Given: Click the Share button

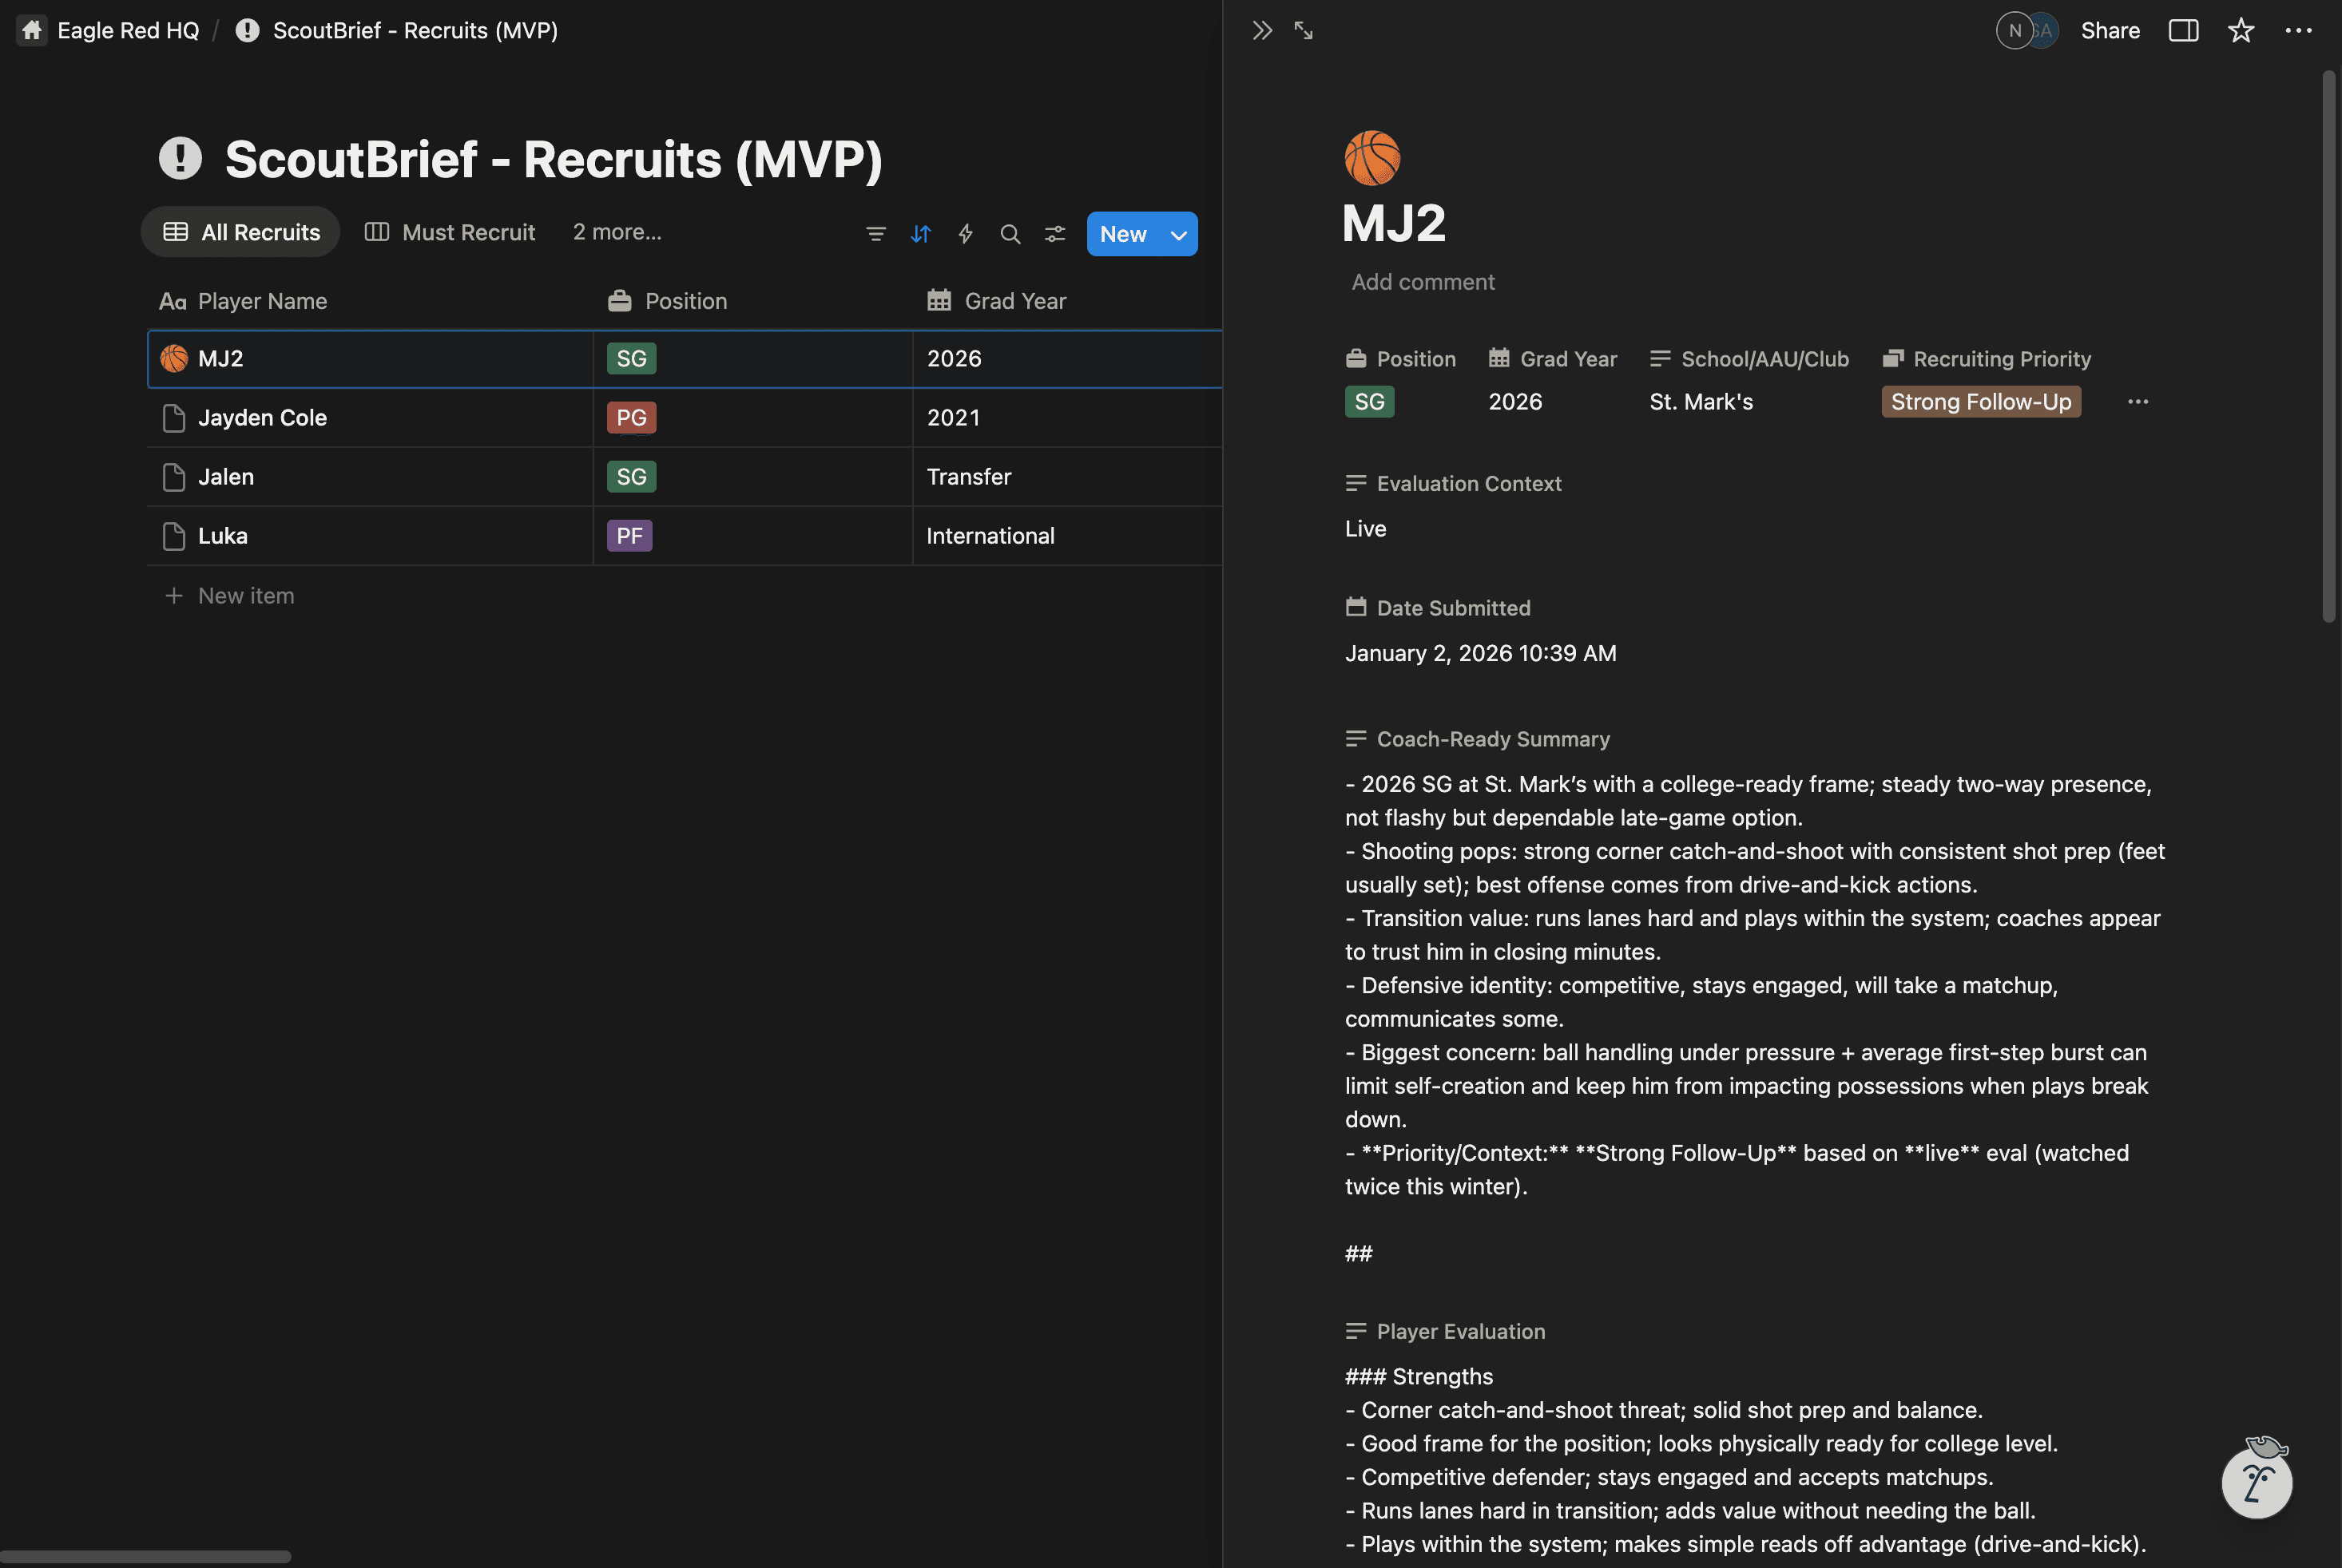Looking at the screenshot, I should coord(2110,30).
